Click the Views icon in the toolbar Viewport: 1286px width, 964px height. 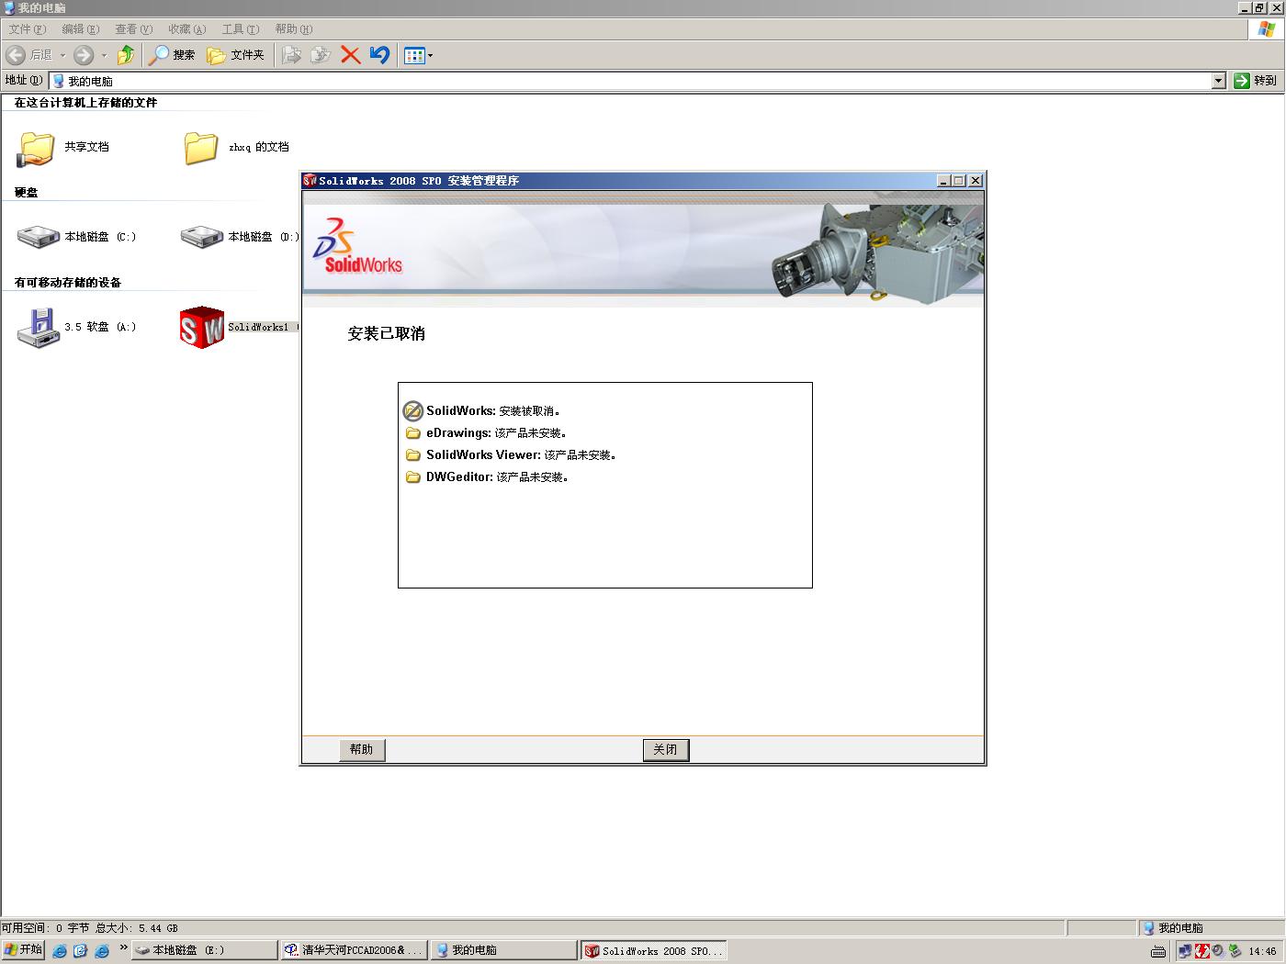coord(414,55)
